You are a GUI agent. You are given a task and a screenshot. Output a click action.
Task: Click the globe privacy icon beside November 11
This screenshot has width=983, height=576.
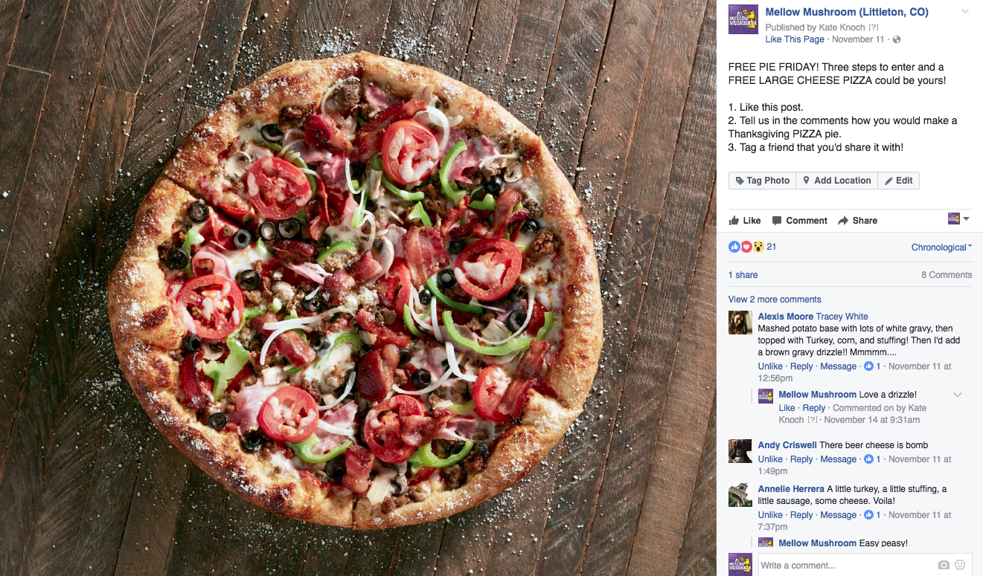[x=897, y=39]
